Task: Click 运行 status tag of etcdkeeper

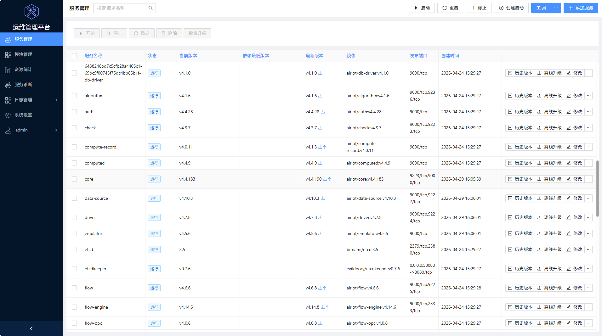Action: tap(154, 269)
